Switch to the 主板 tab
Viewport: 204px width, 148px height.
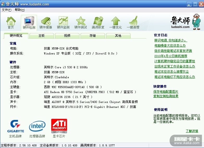pyautogui.click(x=42, y=36)
